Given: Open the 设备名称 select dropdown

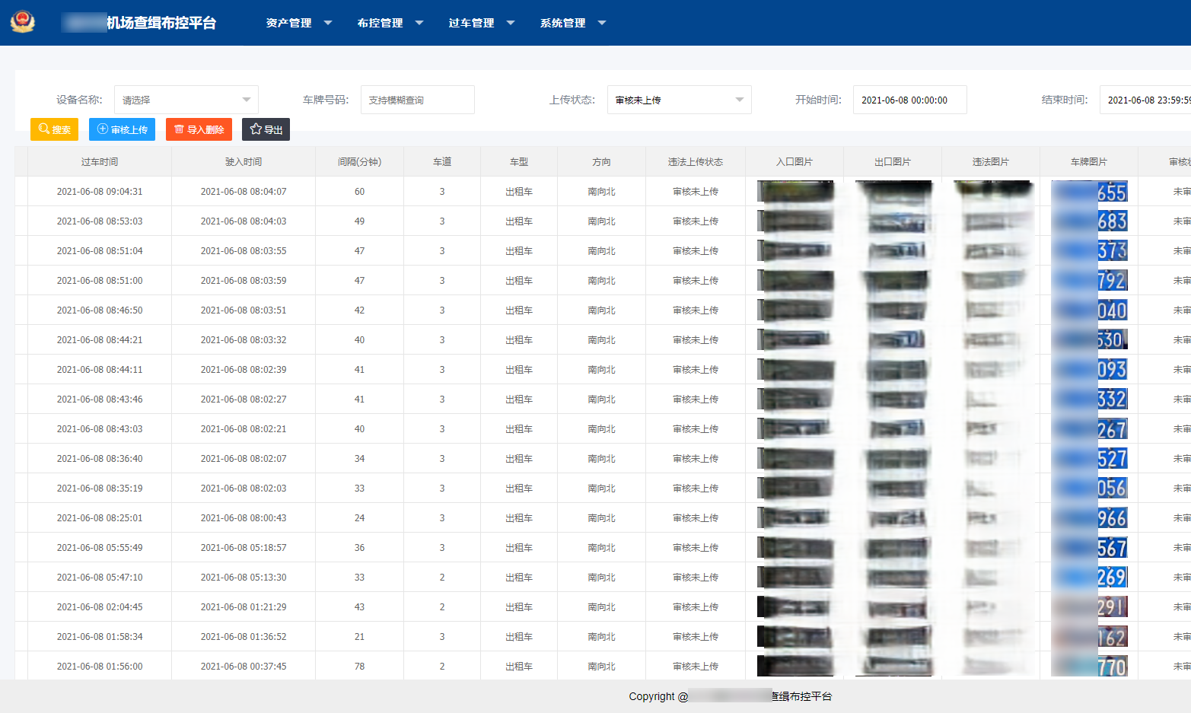Looking at the screenshot, I should pyautogui.click(x=186, y=100).
